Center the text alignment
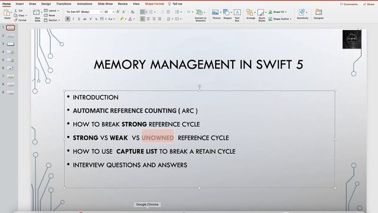 [x=148, y=19]
